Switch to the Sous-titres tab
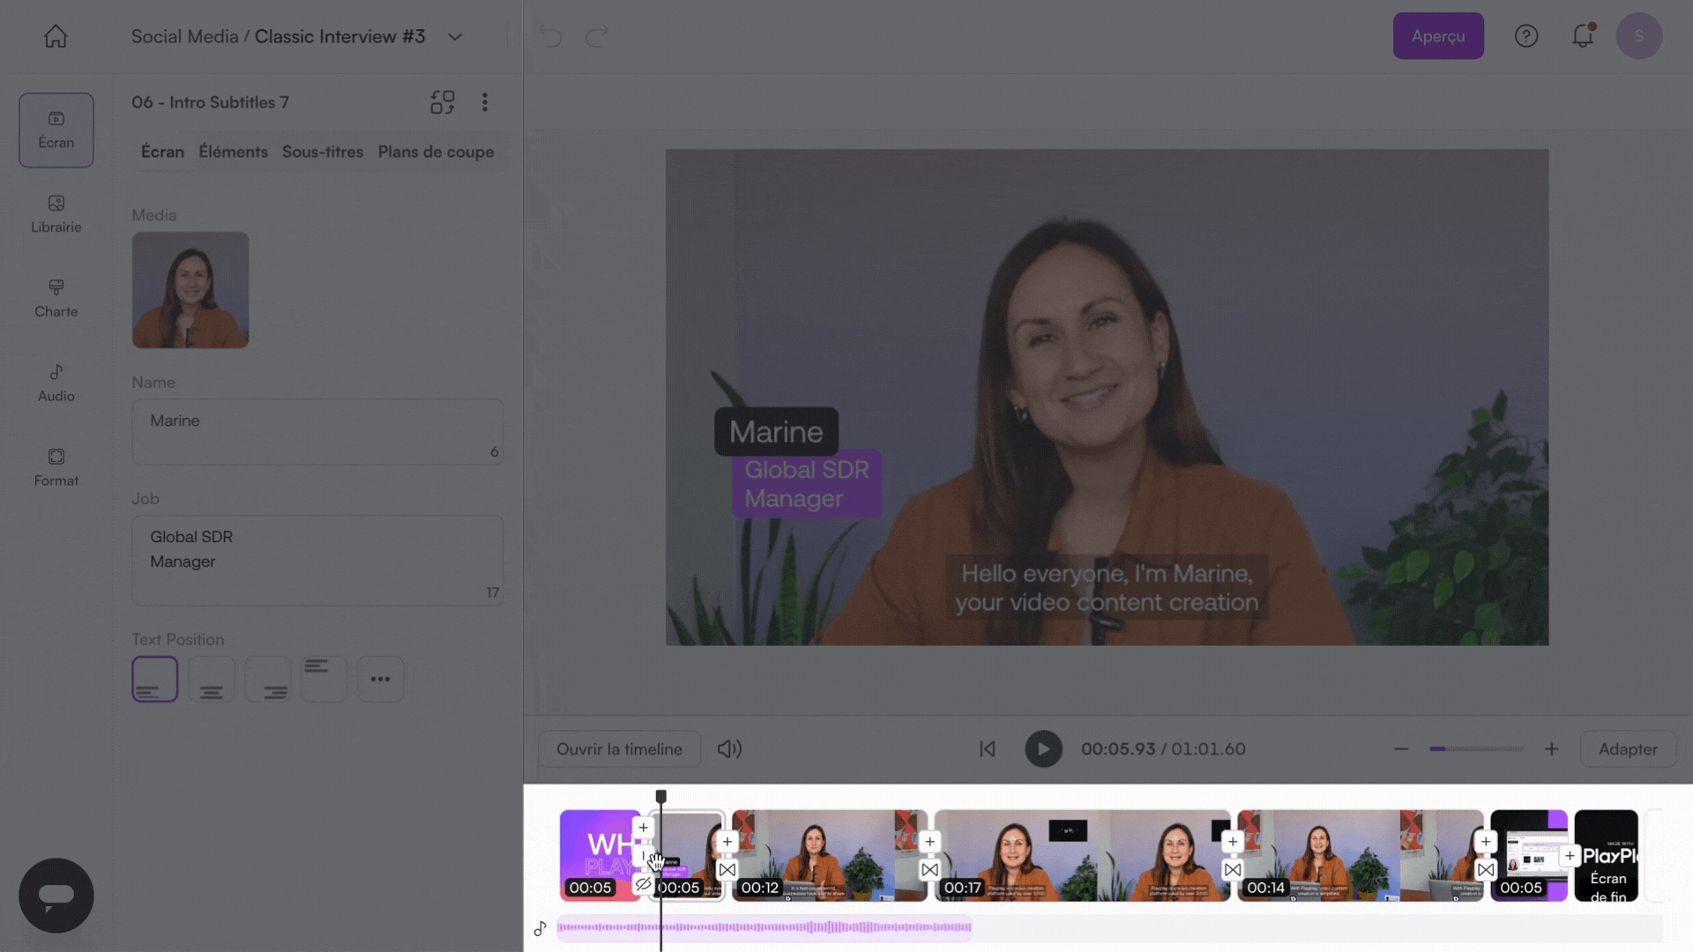The width and height of the screenshot is (1693, 952). pos(322,152)
